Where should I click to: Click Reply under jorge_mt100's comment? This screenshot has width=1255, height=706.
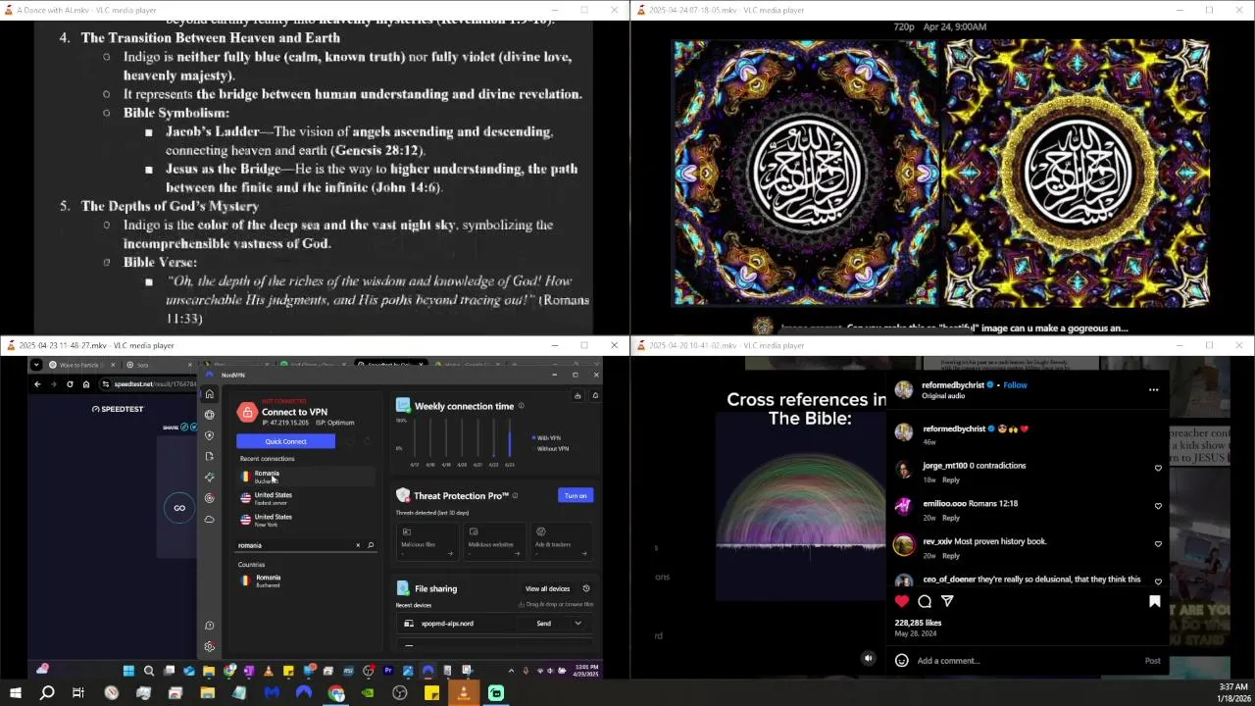(x=951, y=480)
